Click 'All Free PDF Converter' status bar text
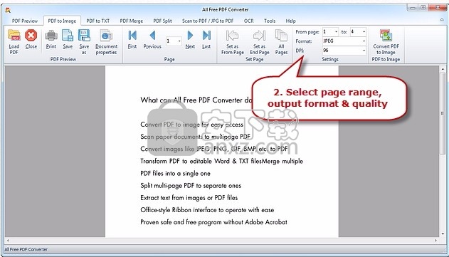This screenshot has height=257, width=449. (x=26, y=250)
